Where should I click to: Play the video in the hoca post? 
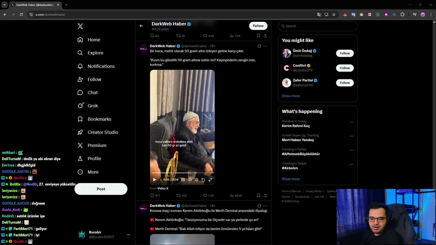154,180
